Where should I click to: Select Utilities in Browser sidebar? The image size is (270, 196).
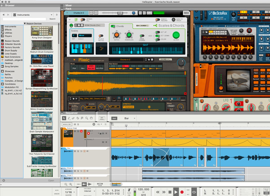[9, 33]
